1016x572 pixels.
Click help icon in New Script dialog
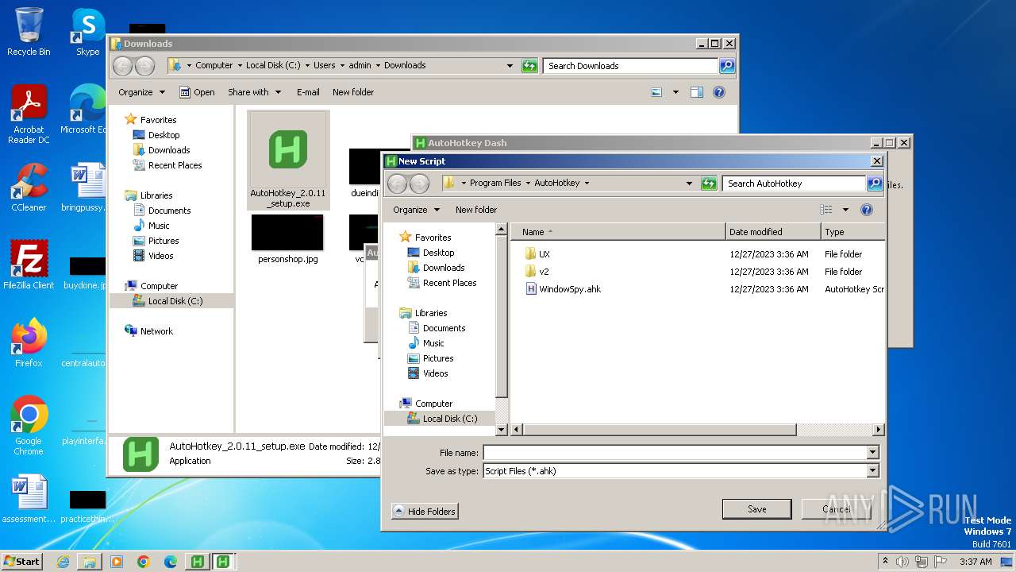tap(867, 210)
